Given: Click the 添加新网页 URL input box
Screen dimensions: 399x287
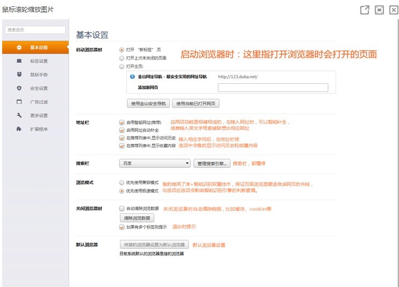Looking at the screenshot, I should coord(273,88).
